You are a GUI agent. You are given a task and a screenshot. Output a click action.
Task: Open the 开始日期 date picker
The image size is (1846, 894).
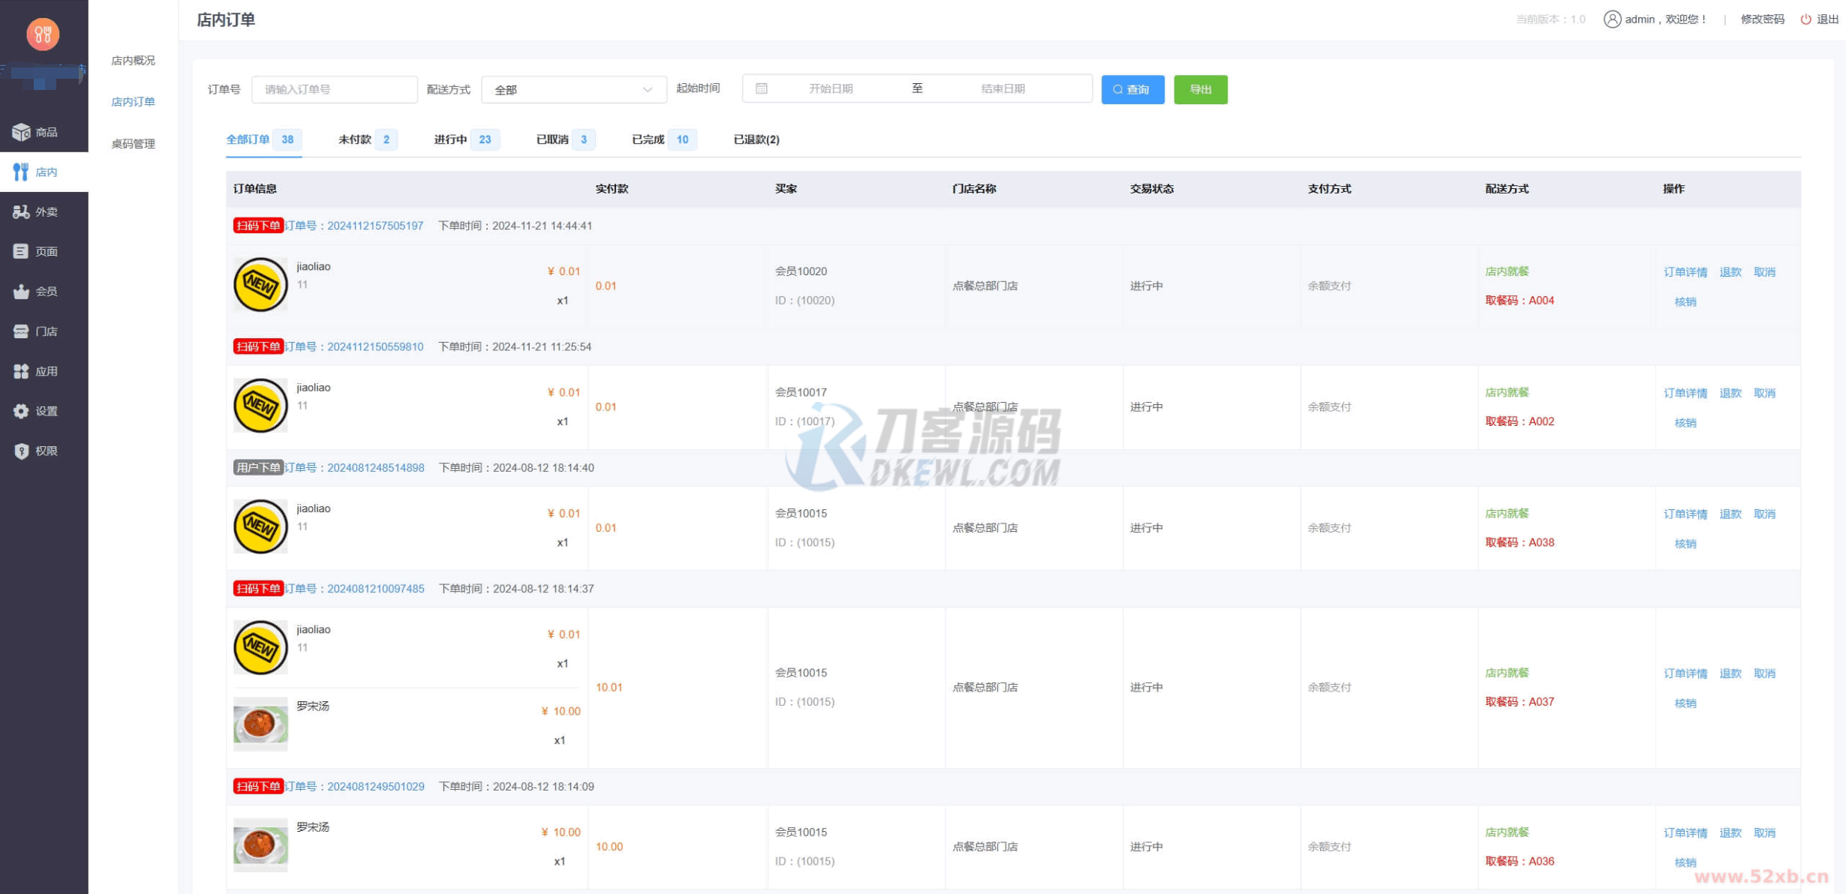[830, 88]
